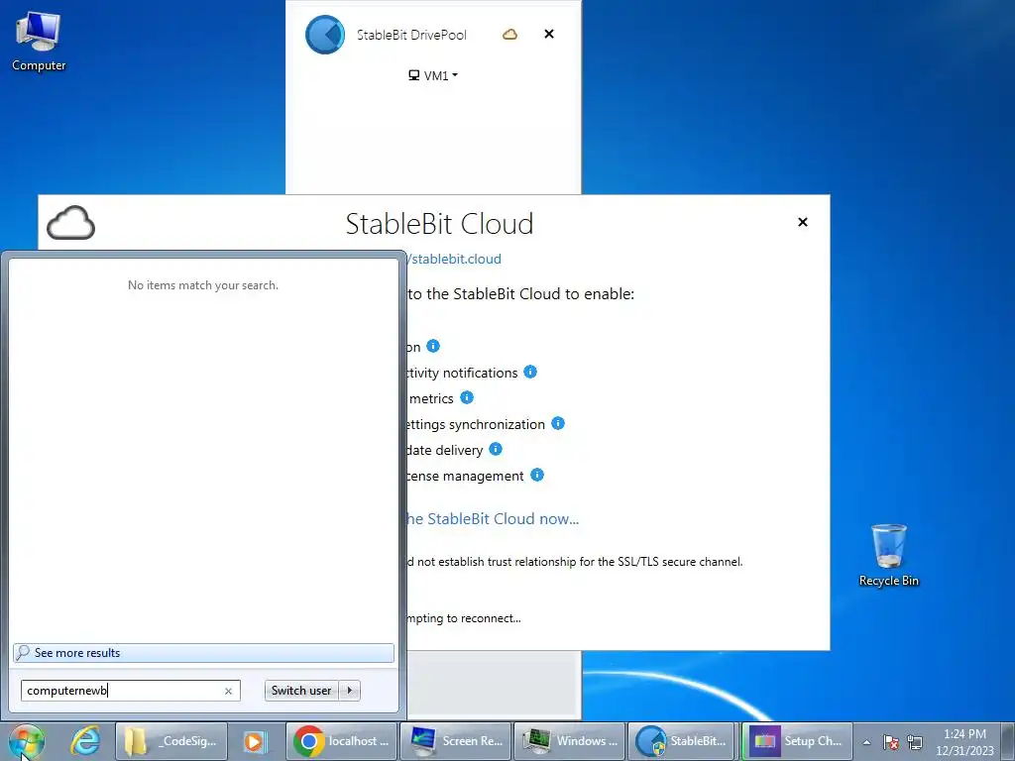
Task: Select the Computer desktop icon
Action: [39, 42]
